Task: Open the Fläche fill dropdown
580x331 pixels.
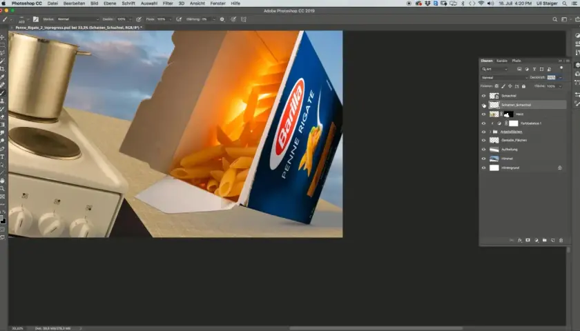Action: [560, 86]
